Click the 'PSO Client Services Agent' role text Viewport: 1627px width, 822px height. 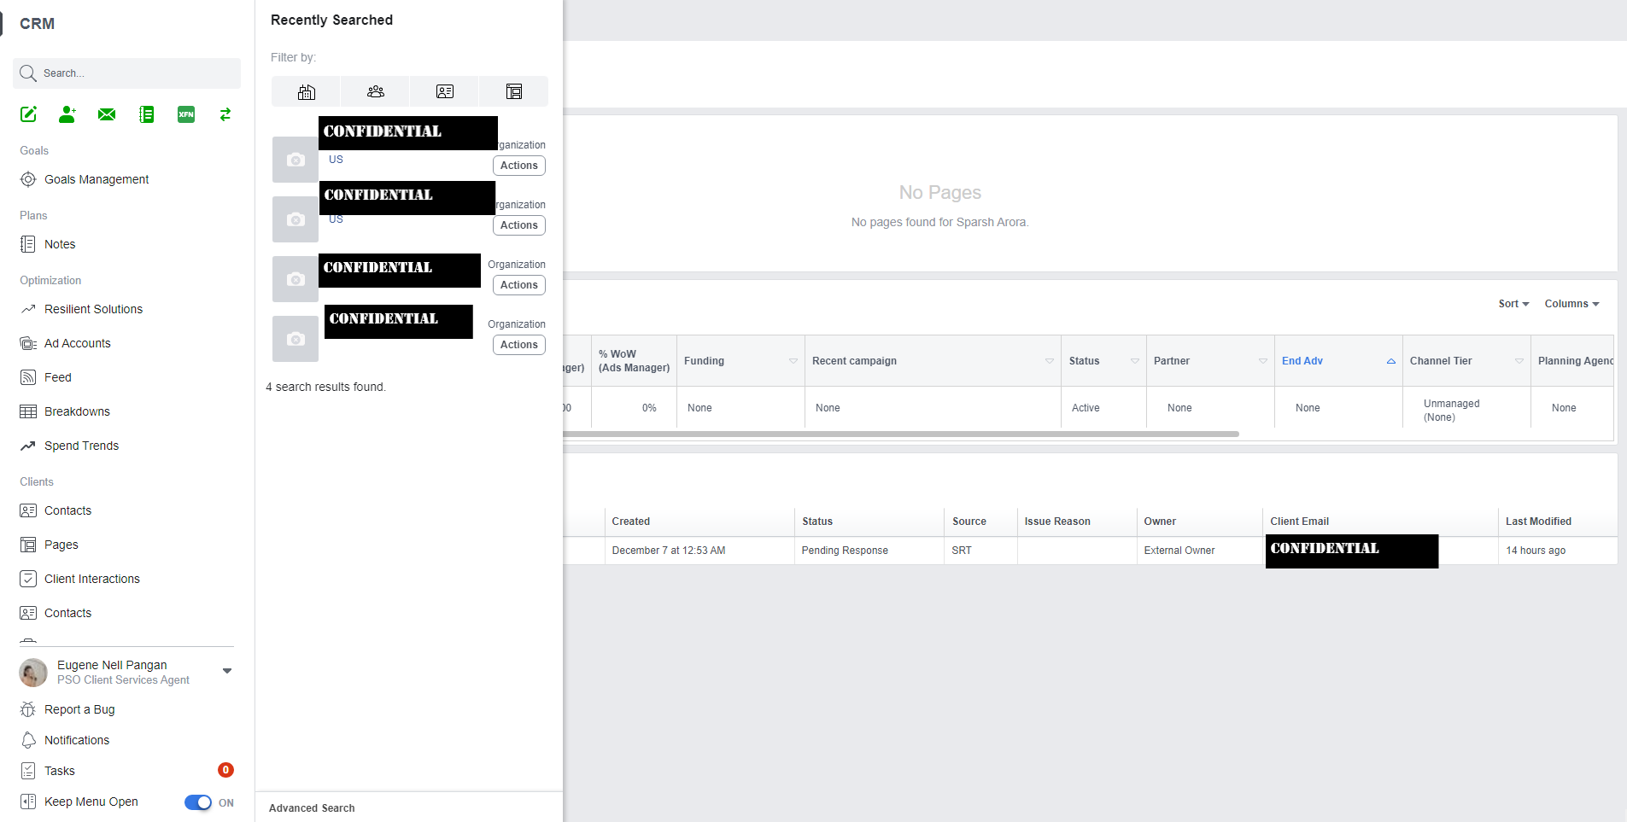123,680
